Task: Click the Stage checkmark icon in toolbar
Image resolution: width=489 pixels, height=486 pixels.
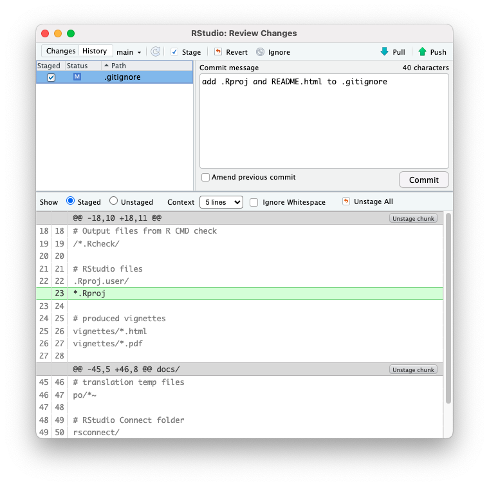Action: point(174,52)
